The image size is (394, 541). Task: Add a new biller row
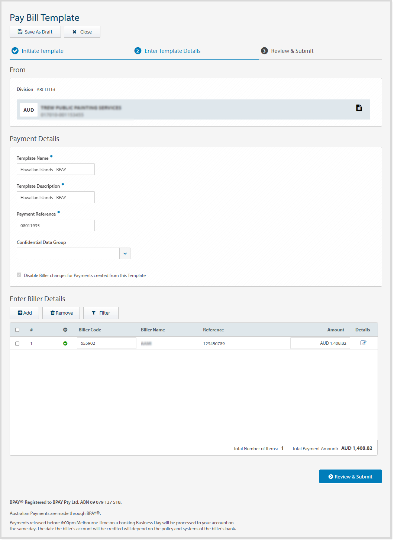pos(25,313)
